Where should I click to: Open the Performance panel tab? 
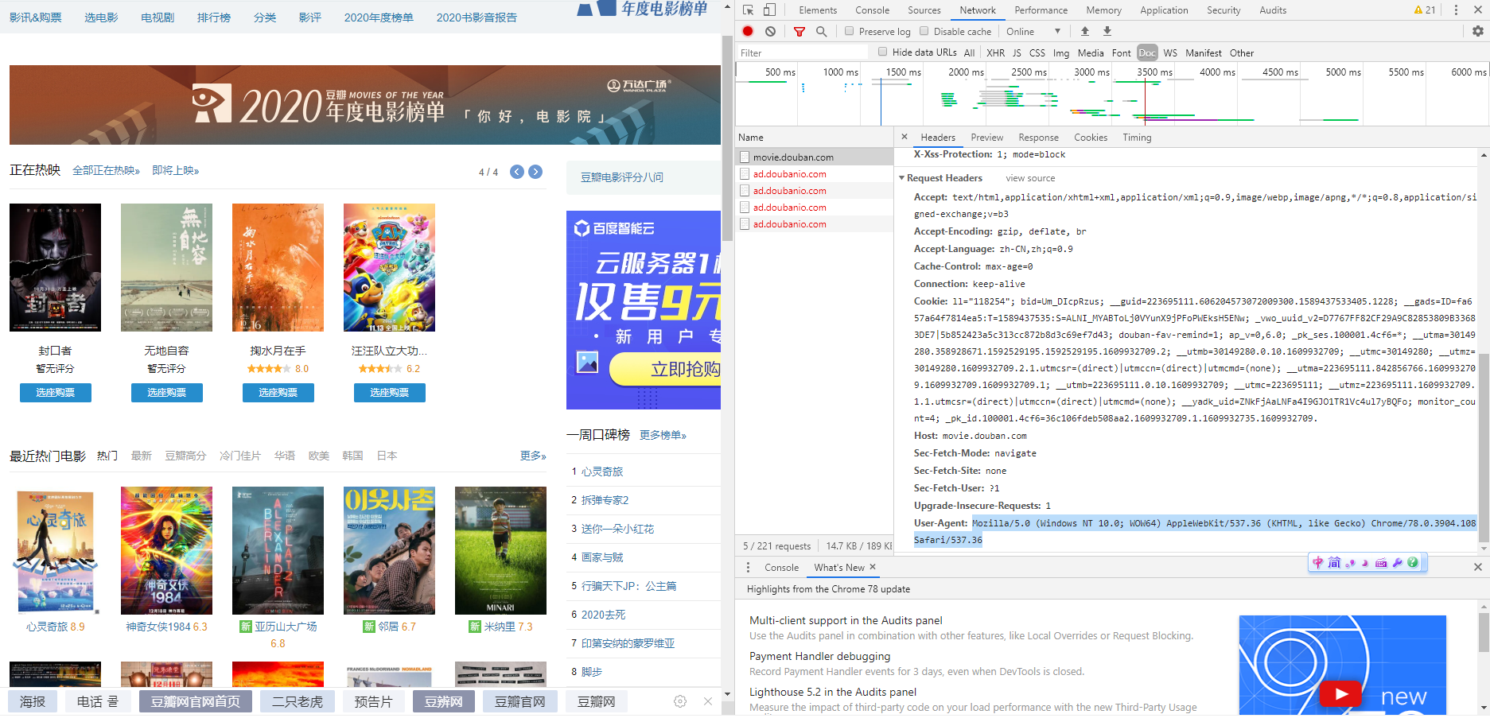(1041, 10)
